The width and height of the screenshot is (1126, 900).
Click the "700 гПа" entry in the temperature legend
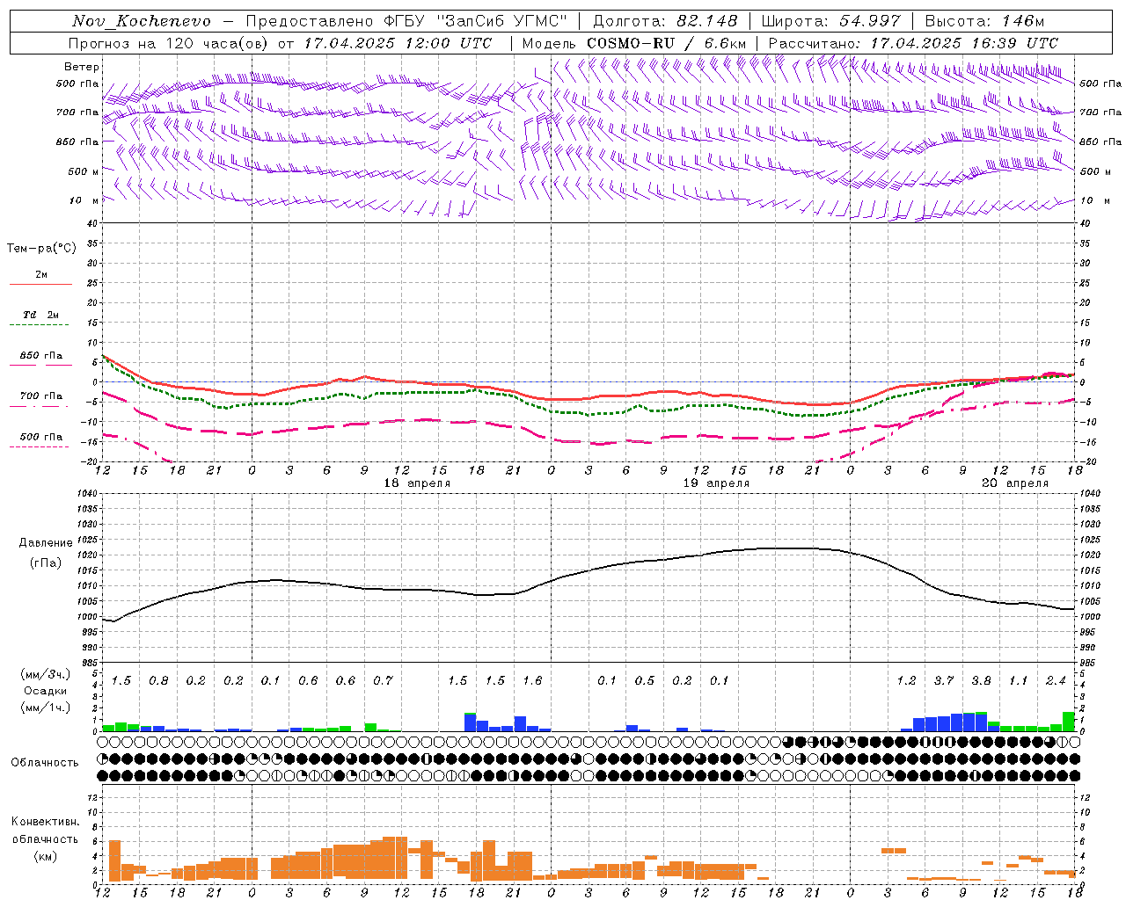(41, 396)
